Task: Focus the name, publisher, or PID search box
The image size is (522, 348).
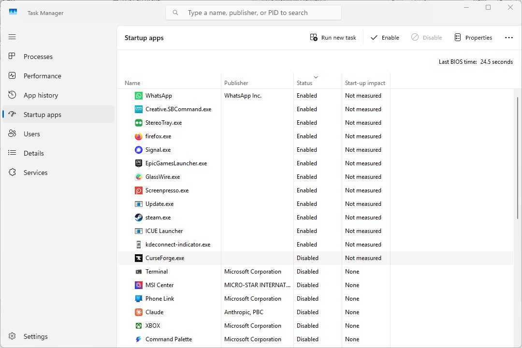Action: [253, 13]
